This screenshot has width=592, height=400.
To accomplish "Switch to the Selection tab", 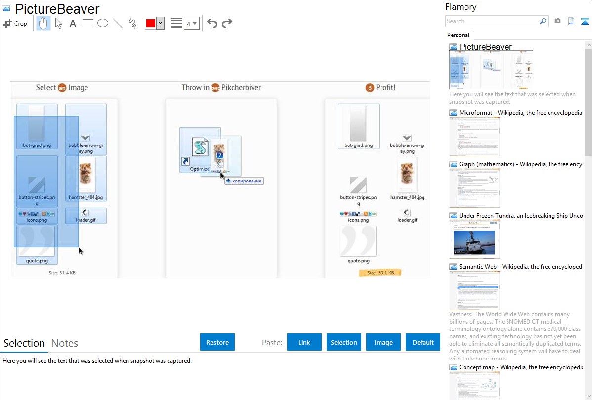I will [24, 343].
